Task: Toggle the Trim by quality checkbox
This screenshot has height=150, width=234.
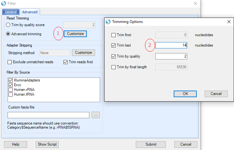Action: (x=114, y=57)
